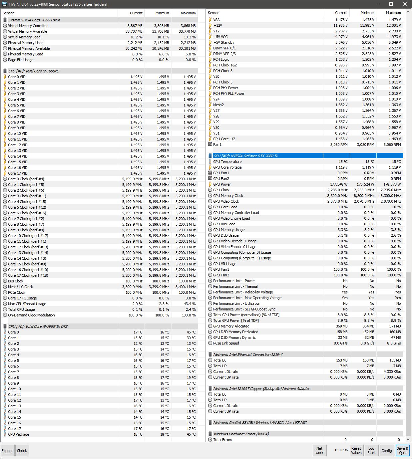The image size is (412, 459).
Task: Click the HWiNFO64 title bar app icon
Action: coord(4,4)
